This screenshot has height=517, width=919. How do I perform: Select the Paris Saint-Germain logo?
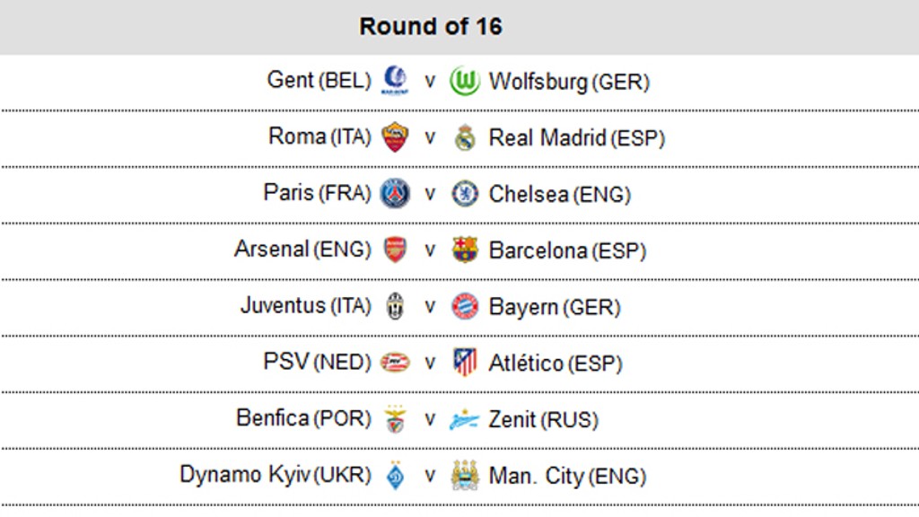394,193
